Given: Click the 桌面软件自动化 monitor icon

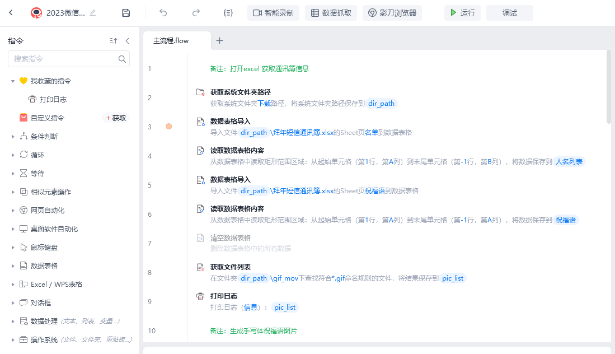Looking at the screenshot, I should [24, 229].
